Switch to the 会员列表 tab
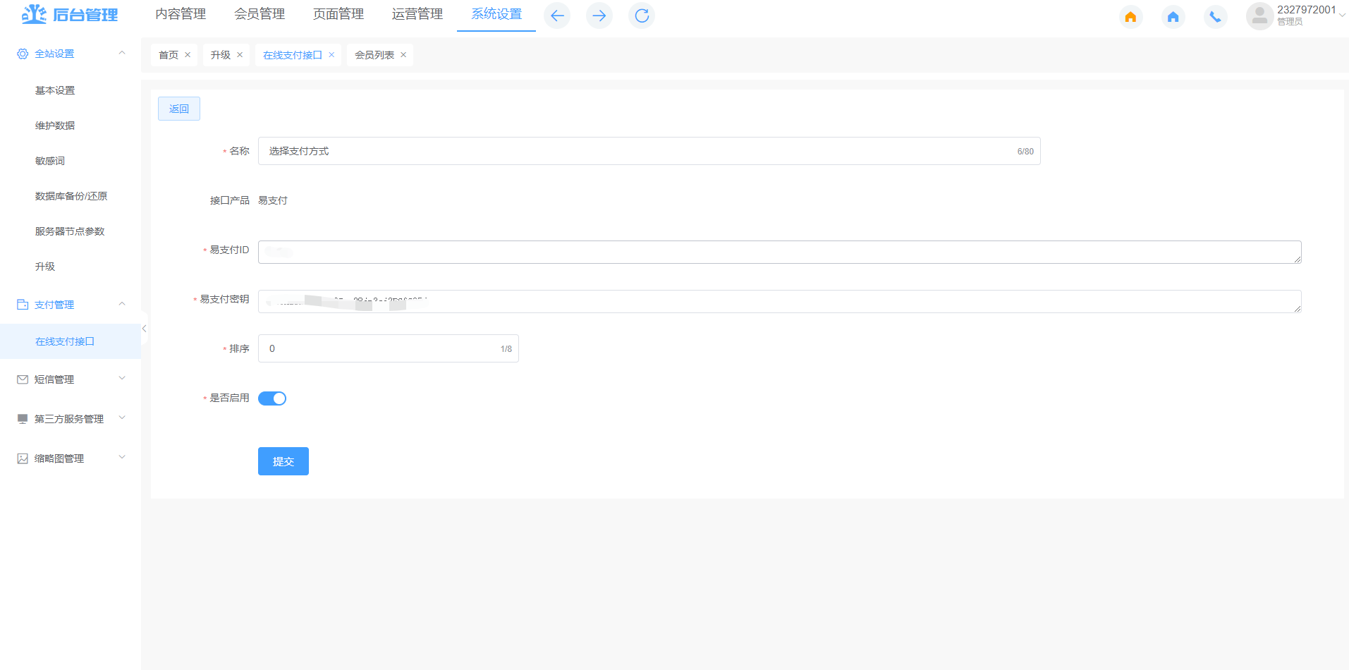 [374, 55]
